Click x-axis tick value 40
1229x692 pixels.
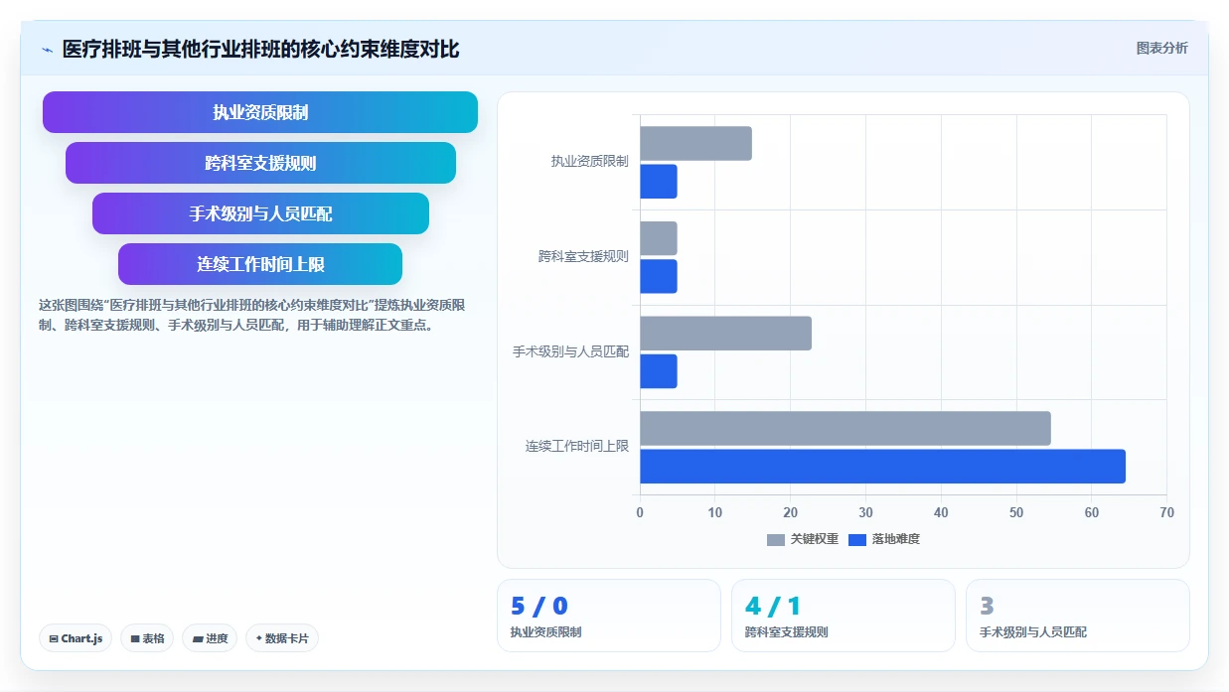[x=941, y=513]
